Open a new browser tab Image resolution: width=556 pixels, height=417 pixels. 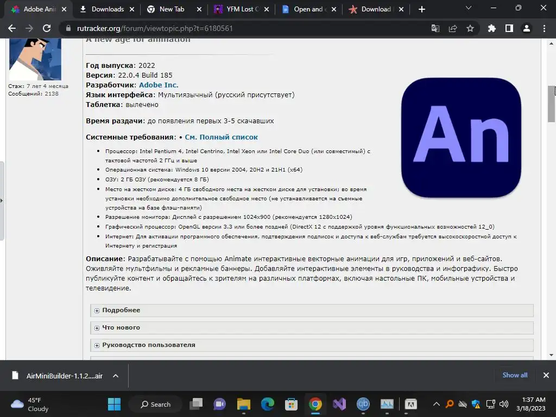pos(421,9)
